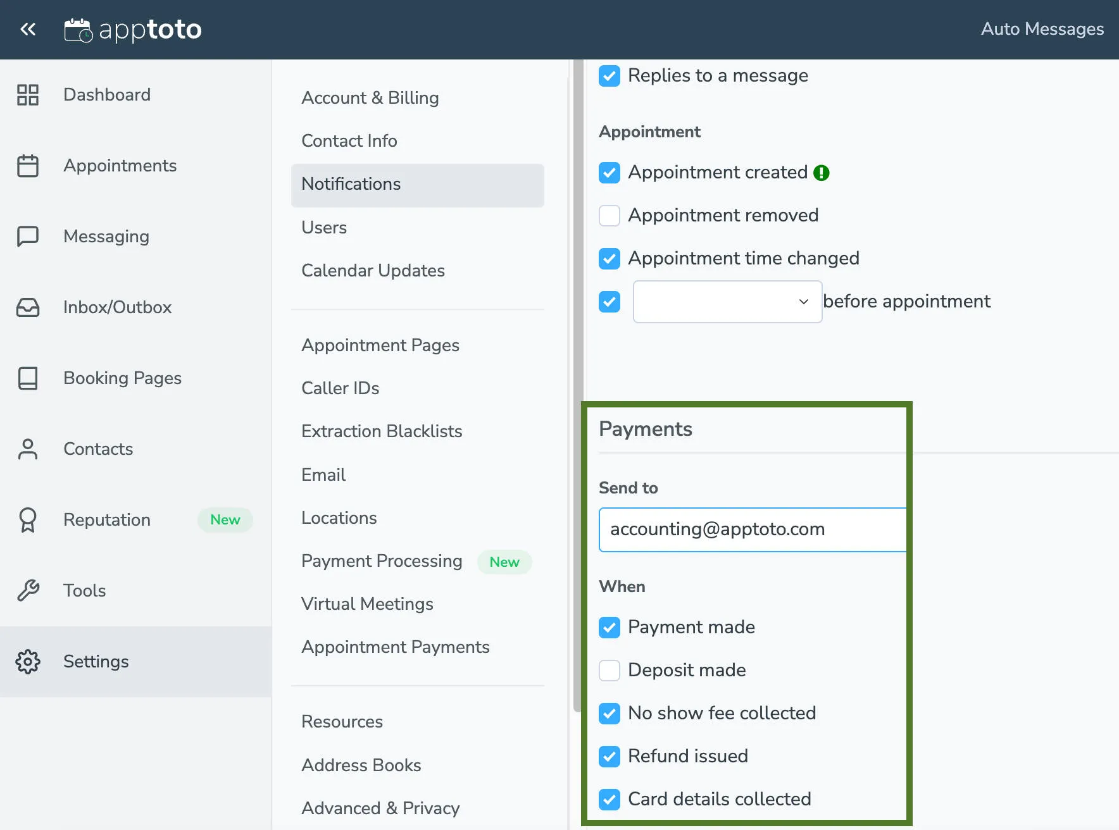This screenshot has width=1119, height=830.
Task: Select the Contacts person icon
Action: (x=28, y=449)
